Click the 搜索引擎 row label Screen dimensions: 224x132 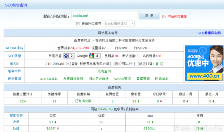pos(16,116)
